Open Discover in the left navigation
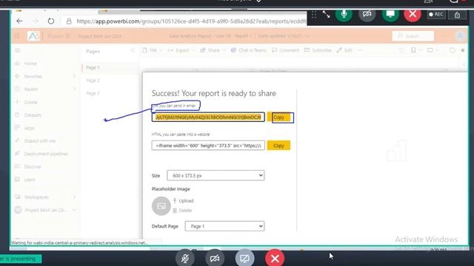The width and height of the screenshot is (474, 266). 33,167
